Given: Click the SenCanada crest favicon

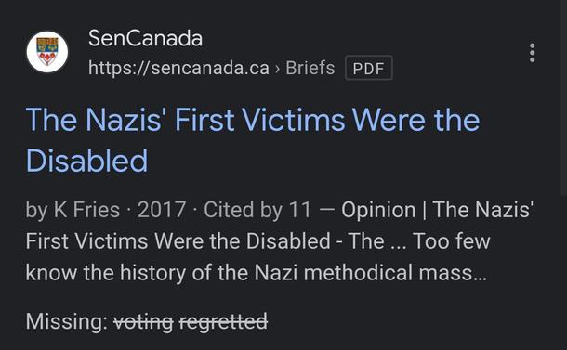Looking at the screenshot, I should [47, 52].
